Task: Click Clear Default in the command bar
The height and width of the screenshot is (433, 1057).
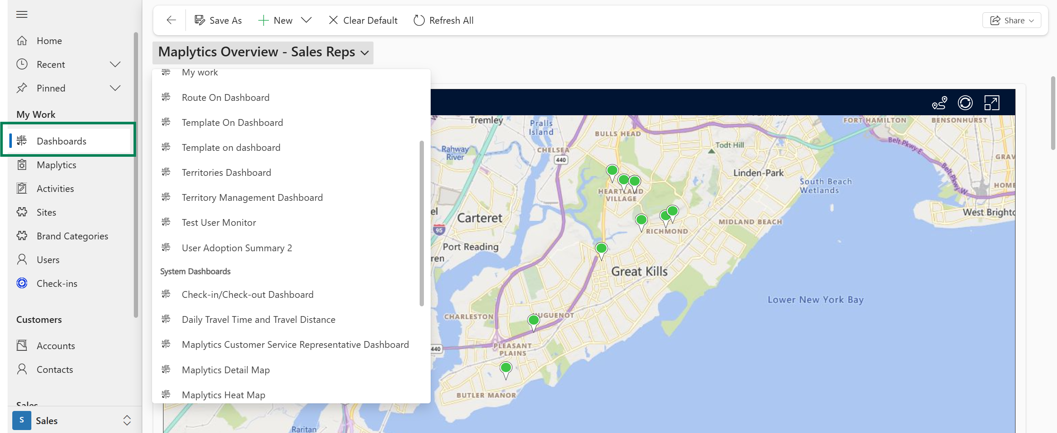Action: [x=363, y=20]
